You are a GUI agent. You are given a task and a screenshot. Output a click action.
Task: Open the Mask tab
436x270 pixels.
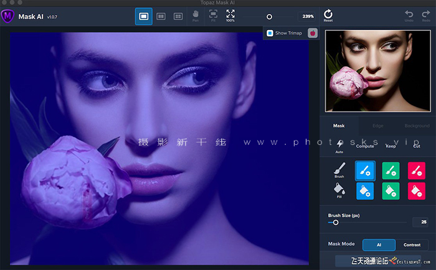(x=339, y=126)
